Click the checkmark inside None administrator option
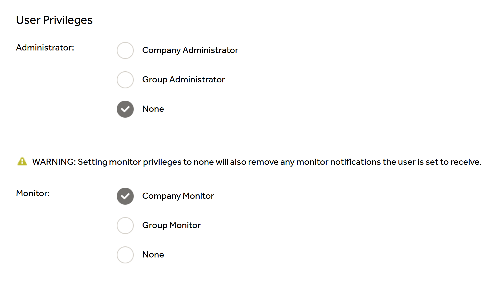Viewport: 495px width, 284px height. (125, 109)
